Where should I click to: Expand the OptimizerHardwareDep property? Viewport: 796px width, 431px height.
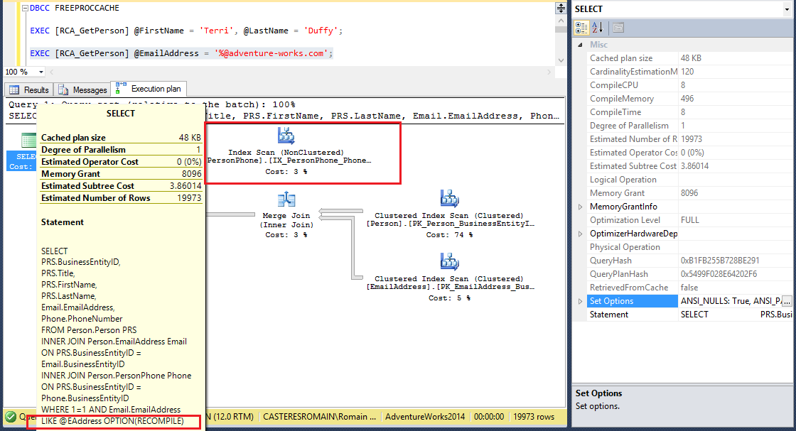coord(580,234)
